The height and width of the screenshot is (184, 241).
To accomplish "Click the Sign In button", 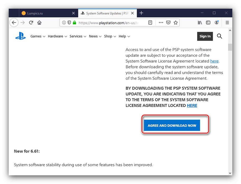I will pyautogui.click(x=205, y=36).
